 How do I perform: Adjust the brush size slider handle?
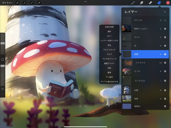click(3, 43)
